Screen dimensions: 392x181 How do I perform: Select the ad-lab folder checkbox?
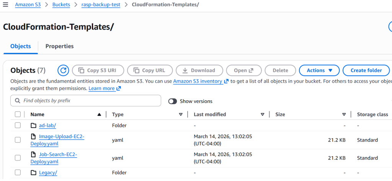(18, 126)
